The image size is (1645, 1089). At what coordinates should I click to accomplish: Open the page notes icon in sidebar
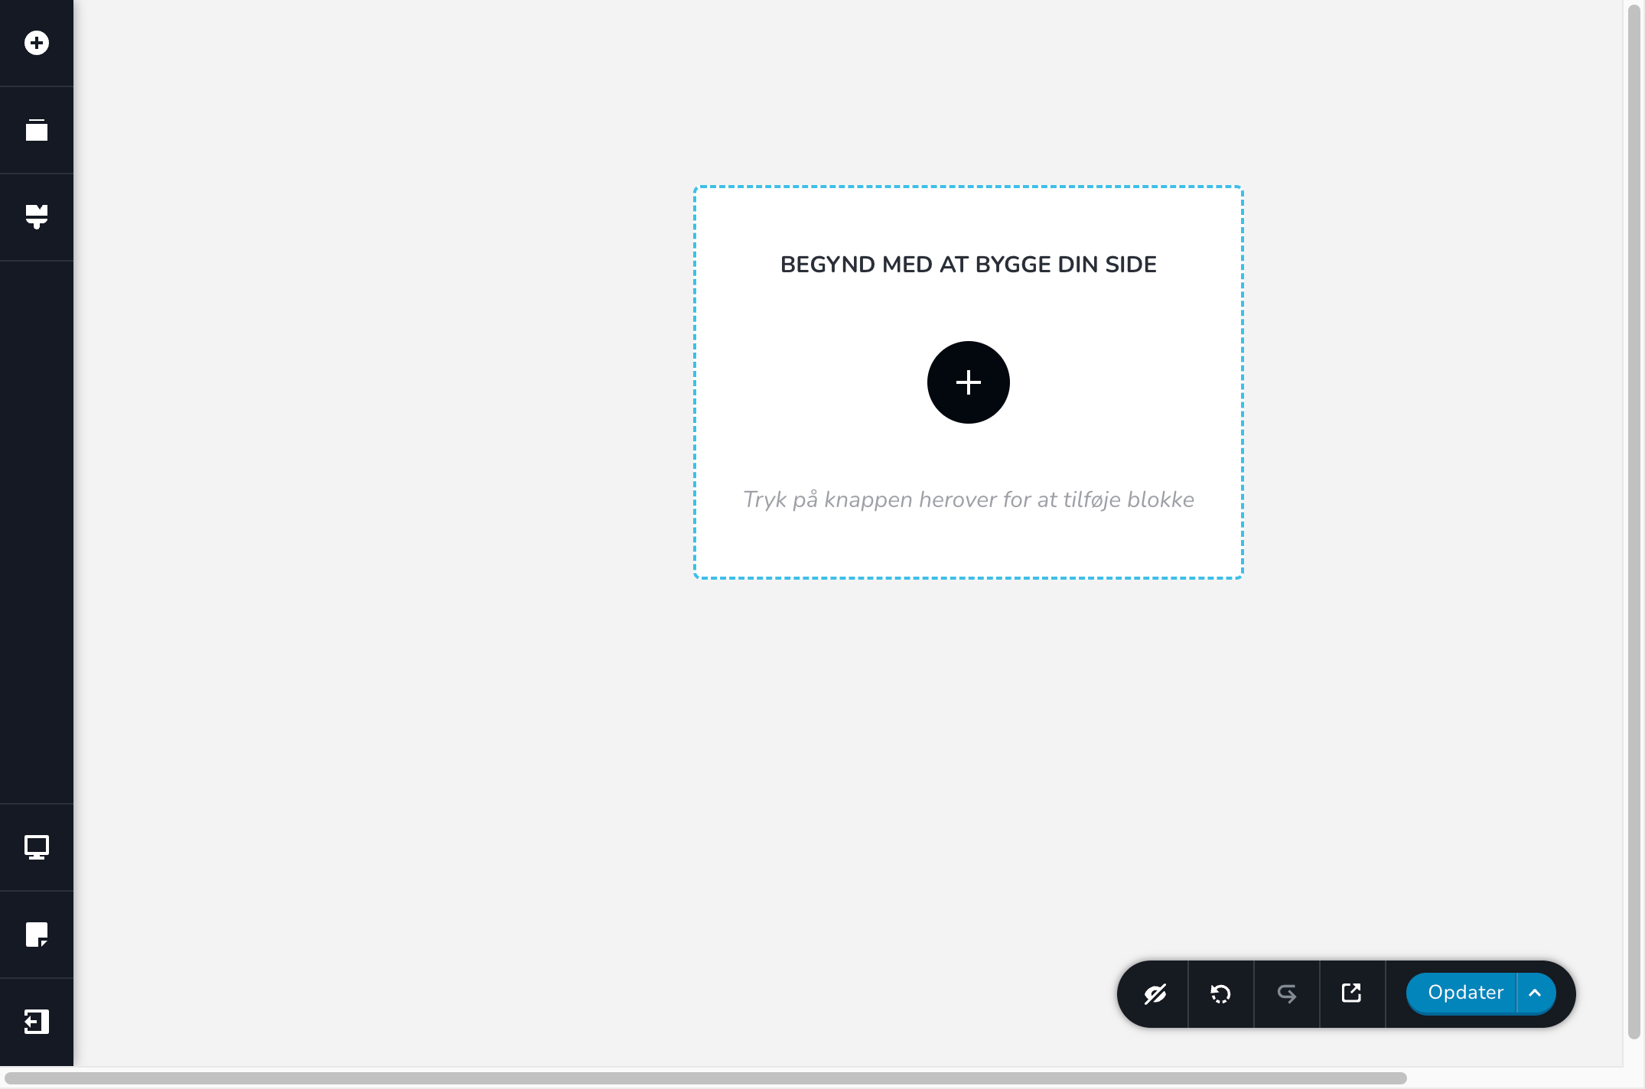click(37, 935)
